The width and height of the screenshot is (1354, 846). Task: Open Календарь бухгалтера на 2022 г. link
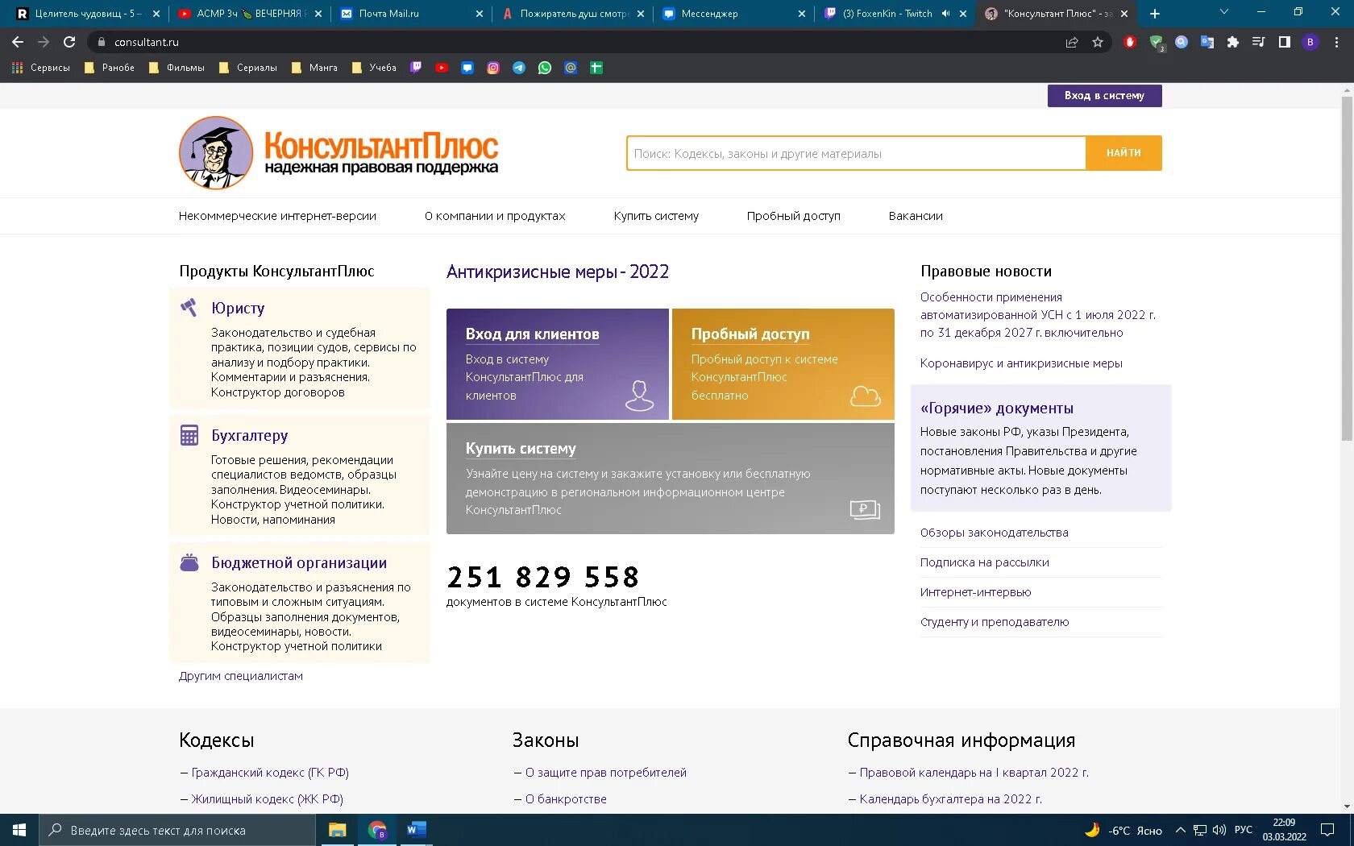click(x=951, y=799)
